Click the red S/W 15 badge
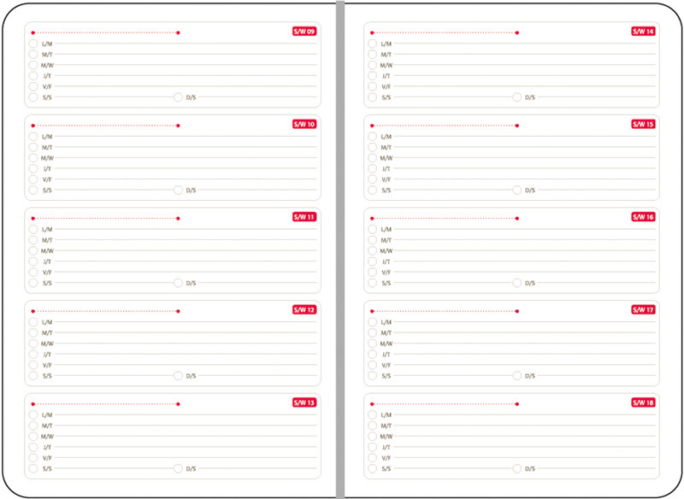Screen dimensions: 684x499 point(644,124)
